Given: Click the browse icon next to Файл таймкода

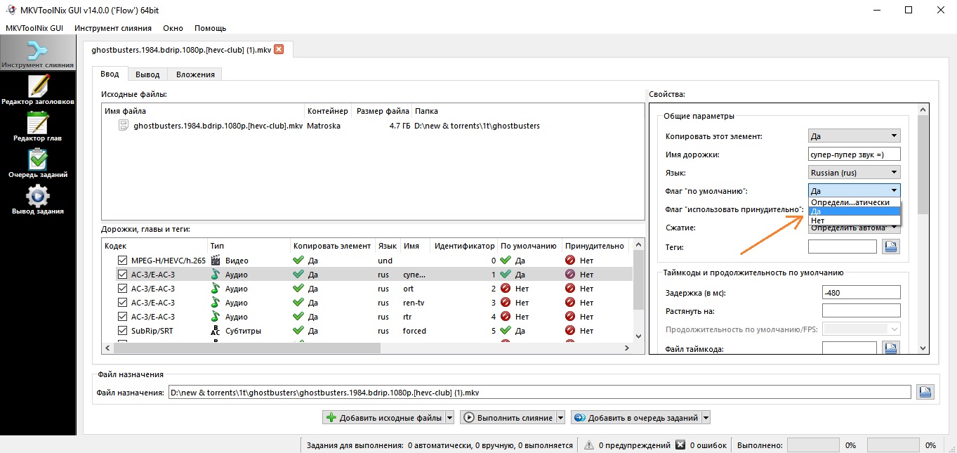Looking at the screenshot, I should pyautogui.click(x=891, y=348).
